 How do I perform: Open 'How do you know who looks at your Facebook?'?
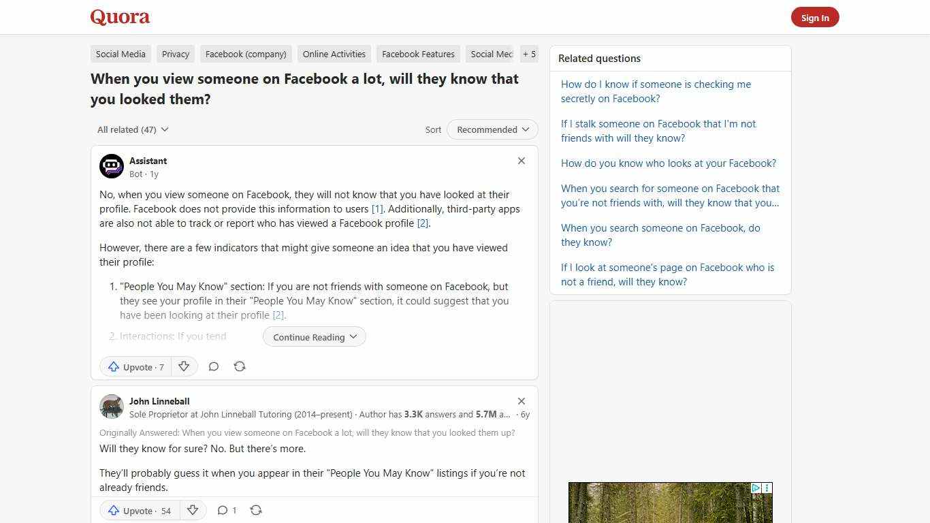coord(668,163)
